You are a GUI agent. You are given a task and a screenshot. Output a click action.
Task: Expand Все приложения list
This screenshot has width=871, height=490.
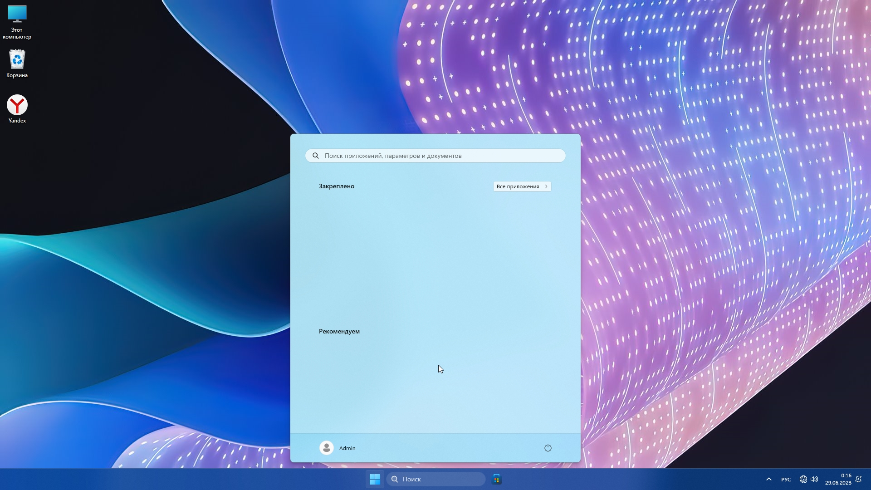522,186
